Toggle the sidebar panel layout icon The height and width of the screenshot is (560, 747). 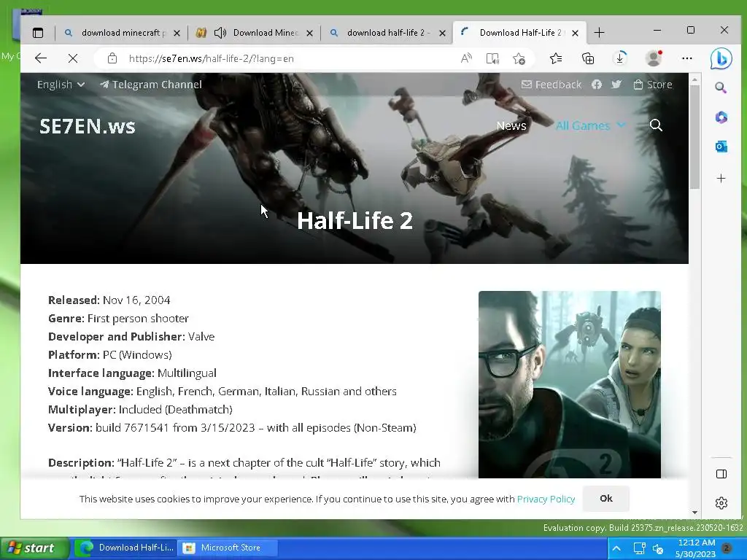[721, 474]
